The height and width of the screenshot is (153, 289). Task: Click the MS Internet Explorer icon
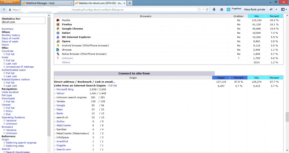click(x=58, y=37)
